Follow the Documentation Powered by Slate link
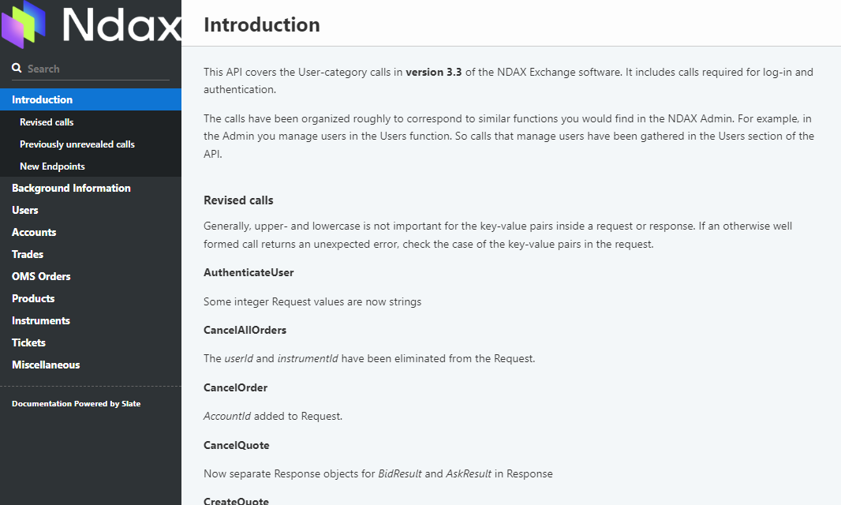This screenshot has width=841, height=505. pyautogui.click(x=76, y=403)
